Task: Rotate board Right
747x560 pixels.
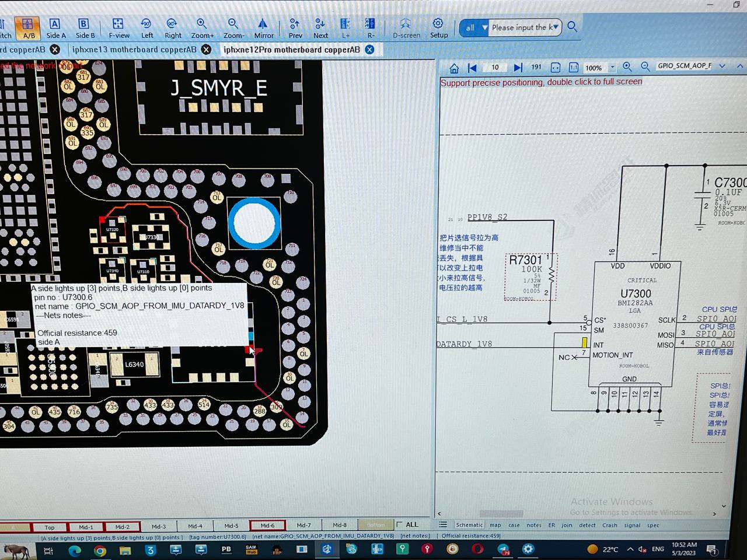Action: tap(173, 28)
